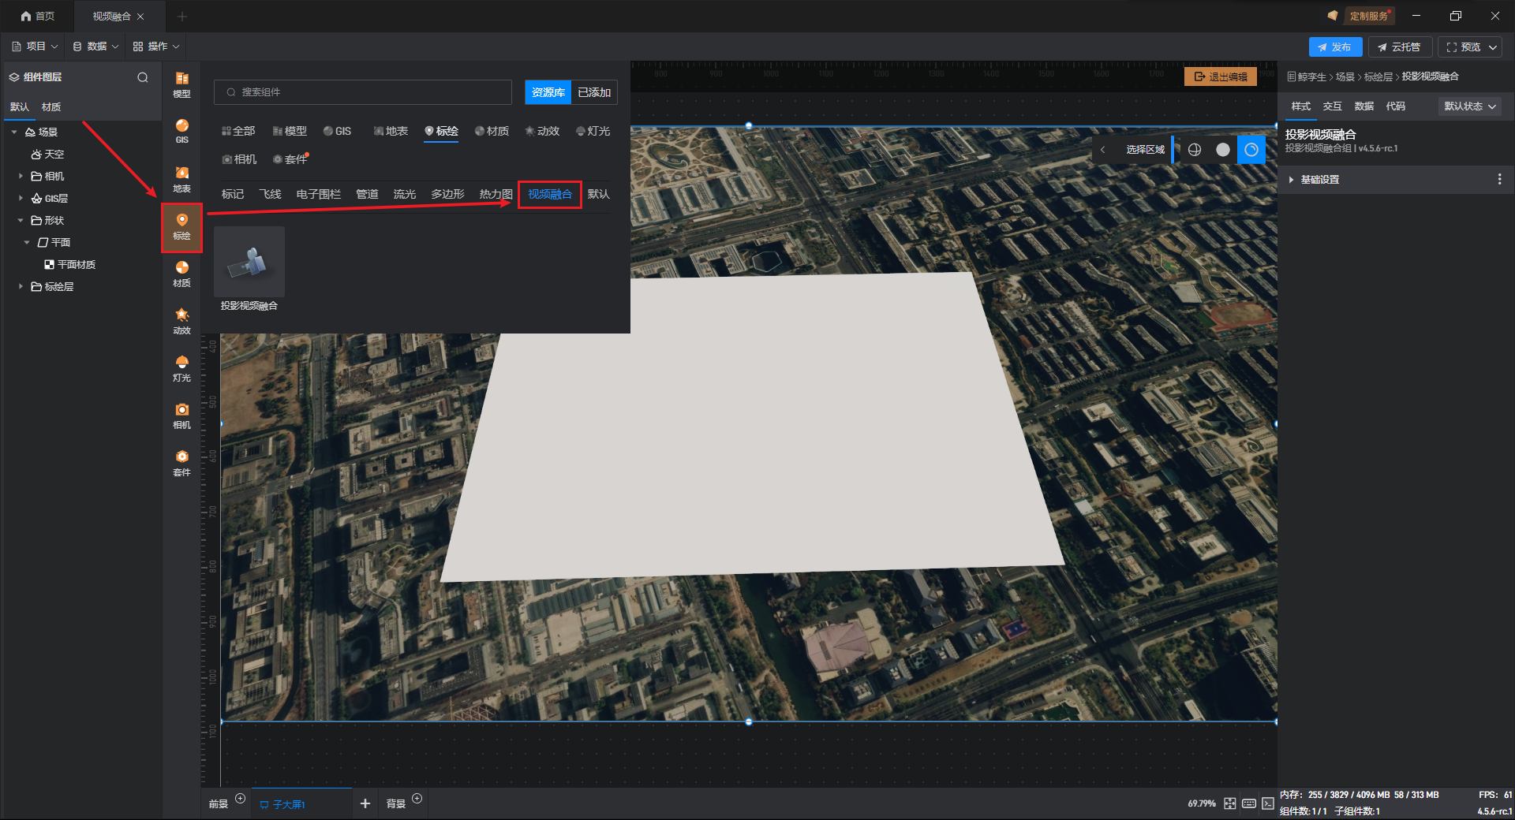Expand the 基础设置 settings section
The width and height of the screenshot is (1515, 820).
[1319, 180]
